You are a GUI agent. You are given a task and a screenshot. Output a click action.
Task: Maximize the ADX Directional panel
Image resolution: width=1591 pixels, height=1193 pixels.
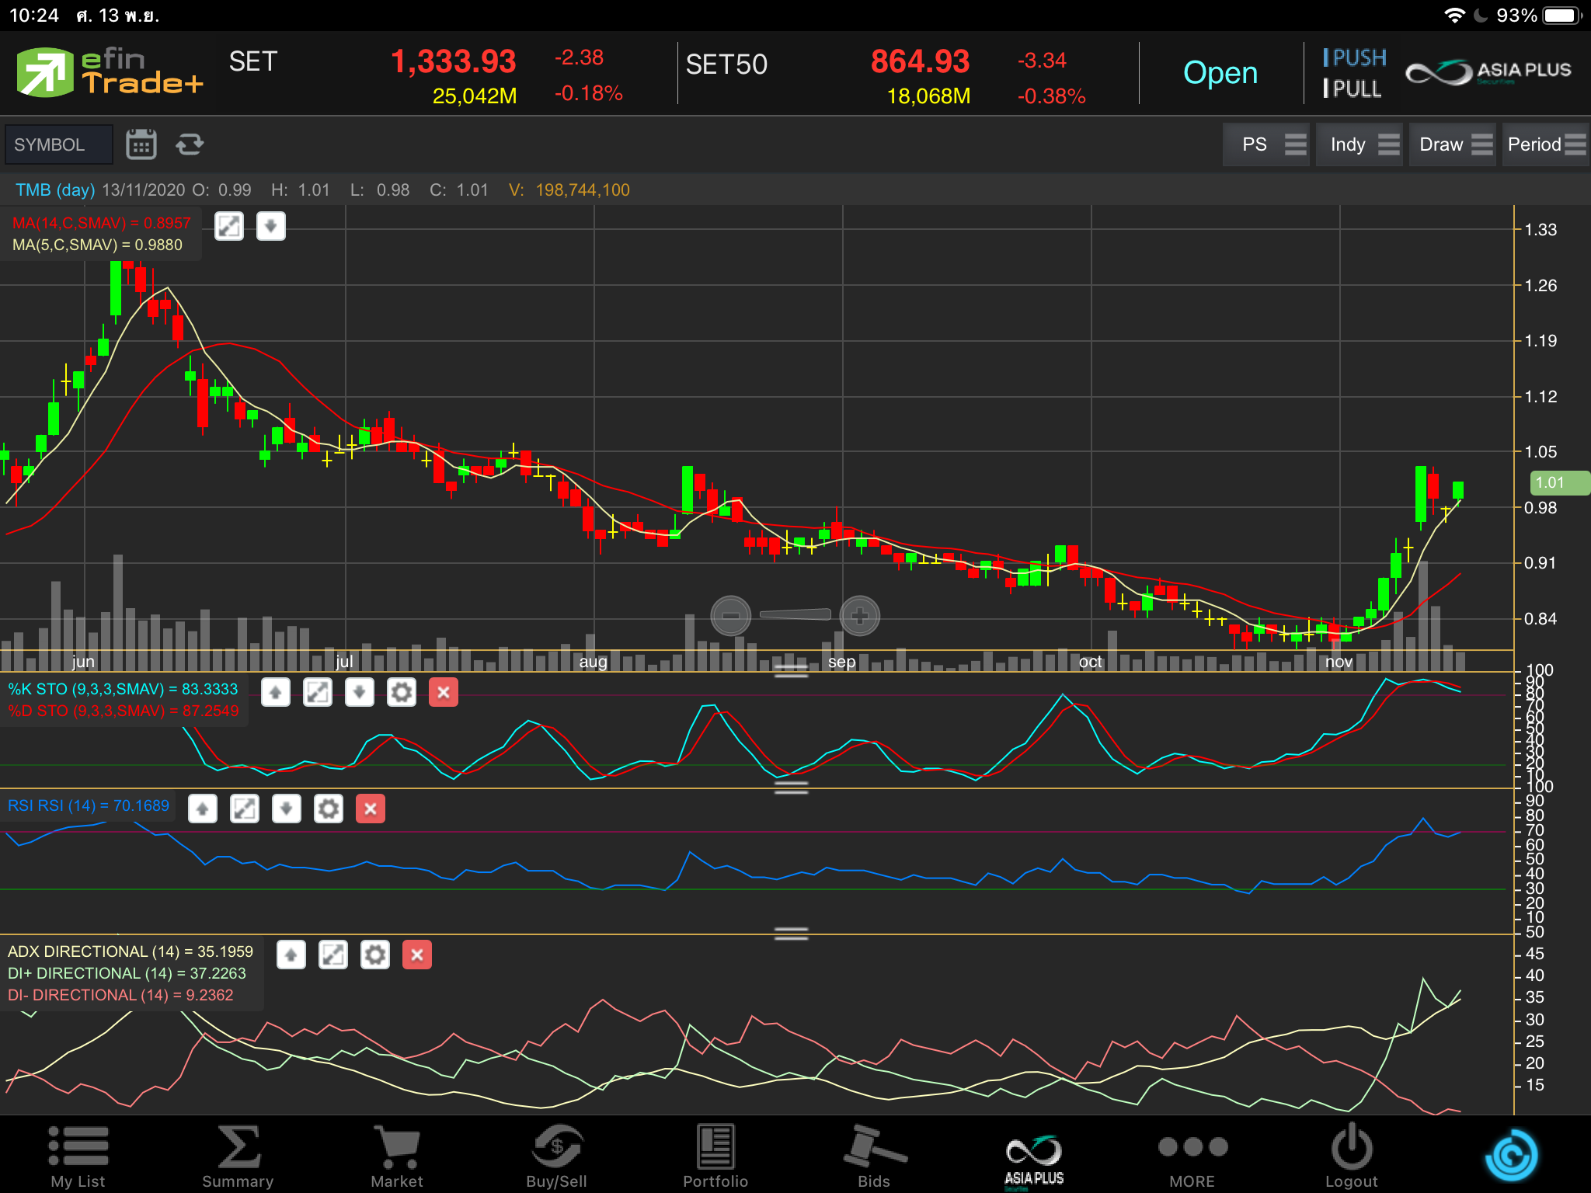tap(333, 955)
